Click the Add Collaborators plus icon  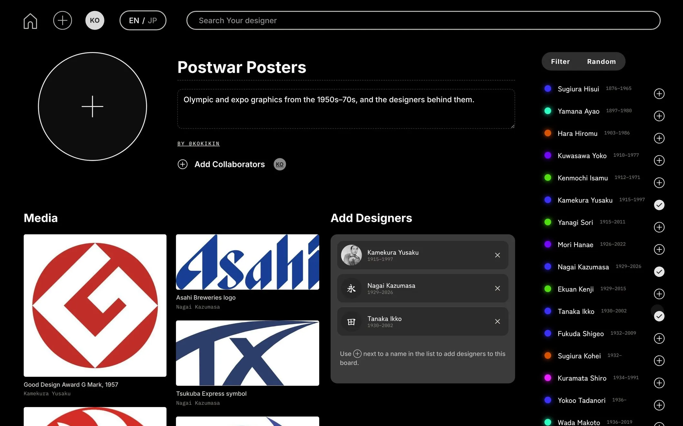point(183,164)
